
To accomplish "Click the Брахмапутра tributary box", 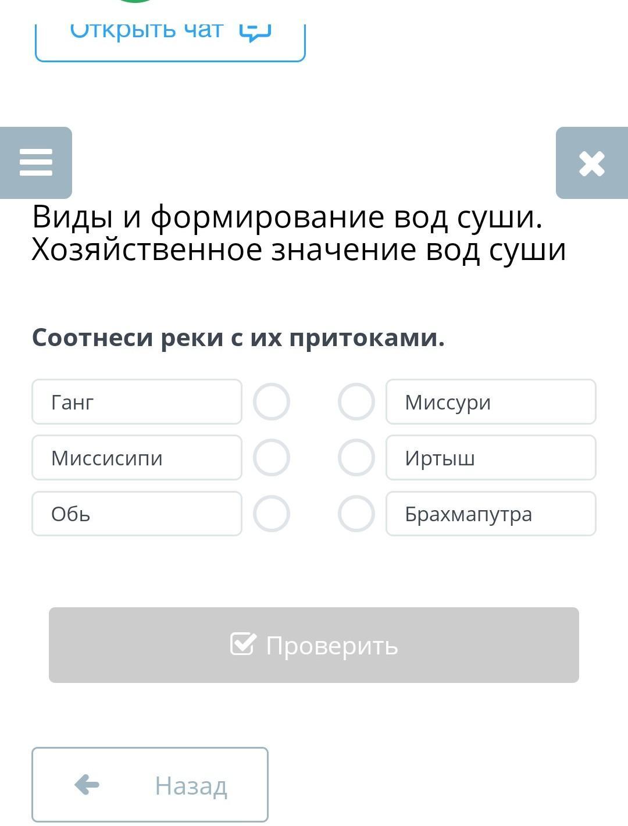I will pyautogui.click(x=491, y=514).
